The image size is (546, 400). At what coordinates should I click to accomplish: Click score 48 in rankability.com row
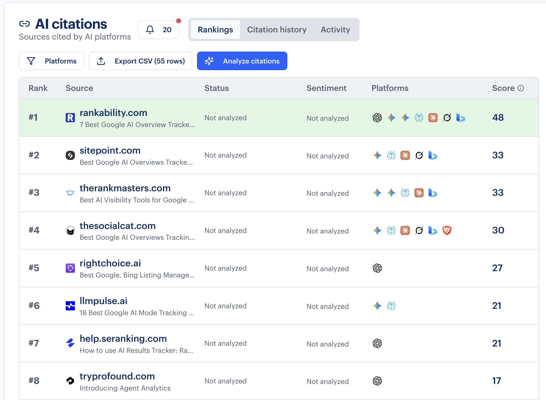click(498, 118)
